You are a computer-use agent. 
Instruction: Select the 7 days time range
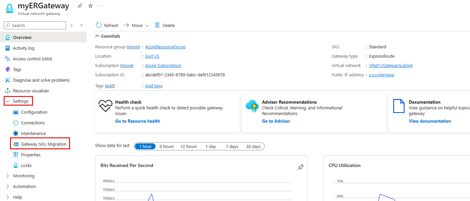click(232, 146)
